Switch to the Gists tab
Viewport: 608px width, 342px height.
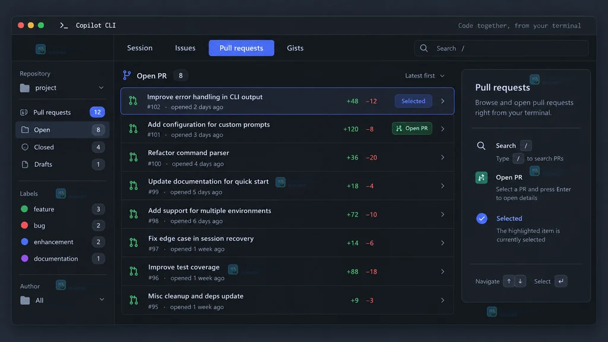coord(295,48)
